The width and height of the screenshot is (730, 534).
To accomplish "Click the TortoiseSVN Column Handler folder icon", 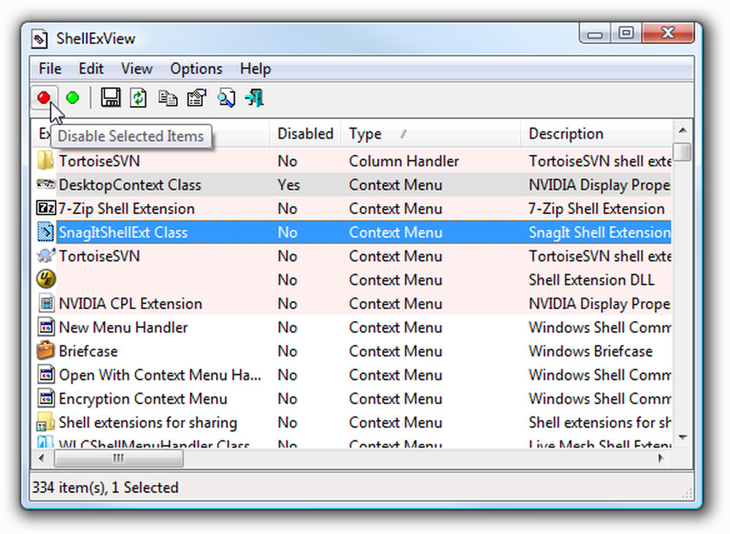I will [45, 161].
